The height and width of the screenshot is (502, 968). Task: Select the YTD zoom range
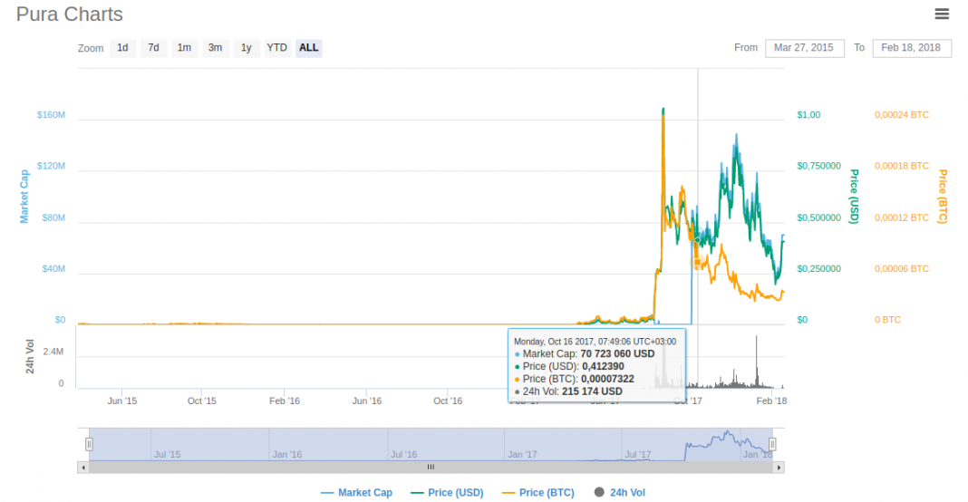[x=277, y=47]
